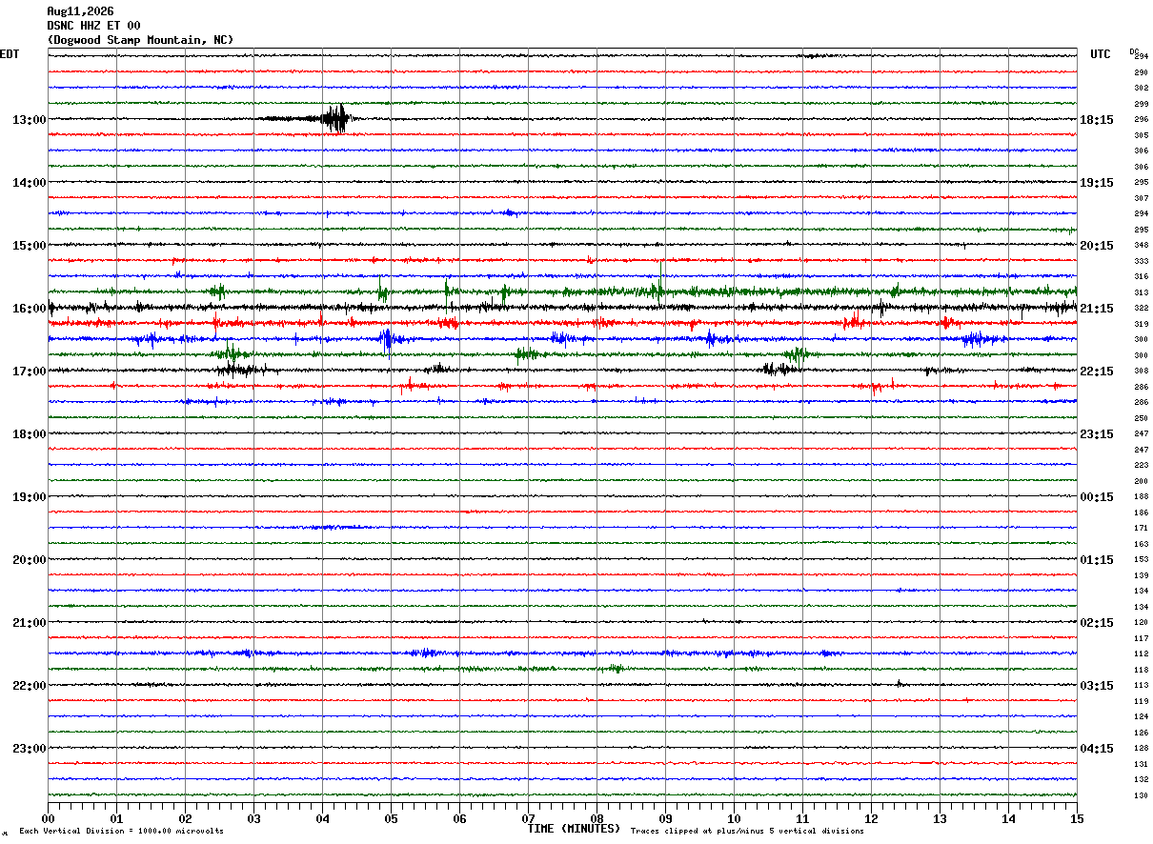
Task: Click the TIME (MINUTES) axis title
Action: 574,829
